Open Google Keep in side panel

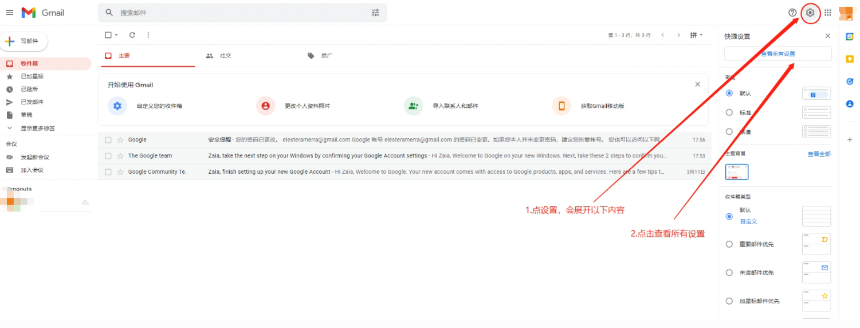tap(850, 58)
